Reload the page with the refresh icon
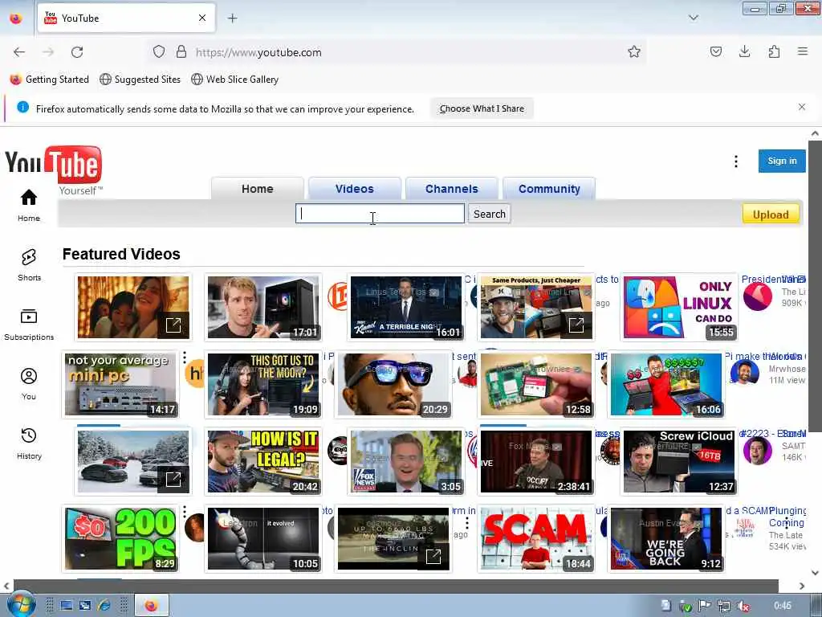Viewport: 822px width, 617px height. 77,52
